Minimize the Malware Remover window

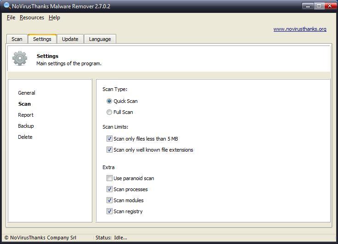(x=308, y=6)
